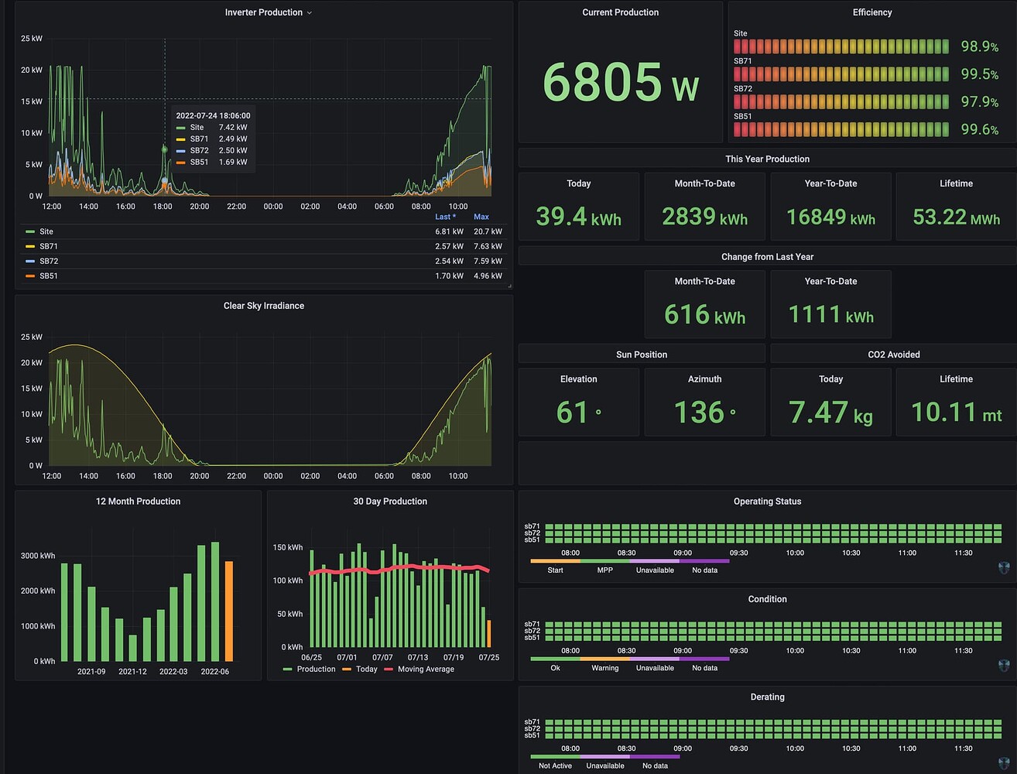The height and width of the screenshot is (774, 1017).
Task: Click the 98.9% Site efficiency value
Action: pyautogui.click(x=979, y=46)
